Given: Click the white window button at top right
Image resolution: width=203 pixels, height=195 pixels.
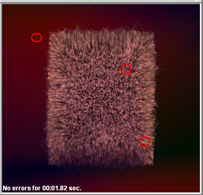Looking at the screenshot, I should [196, 1].
